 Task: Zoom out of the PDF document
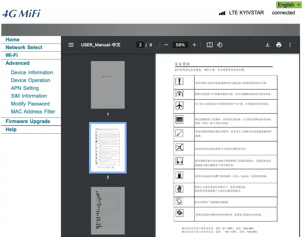click(166, 45)
